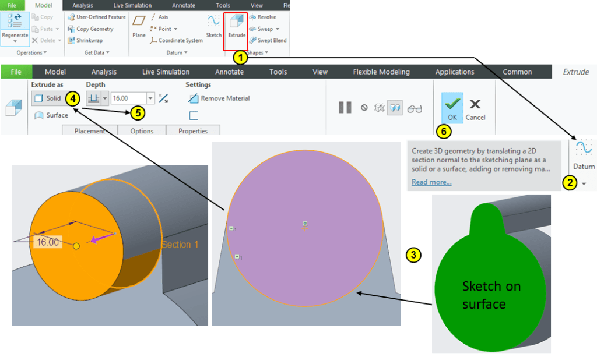
Task: Pause the Extrude feature tool
Action: point(345,108)
